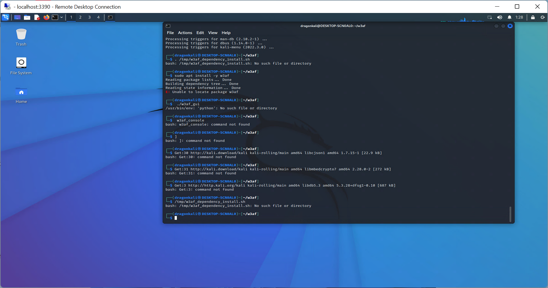Click 'Reading package lists... Done' line
Screen dimensions: 548x288
(x=199, y=80)
